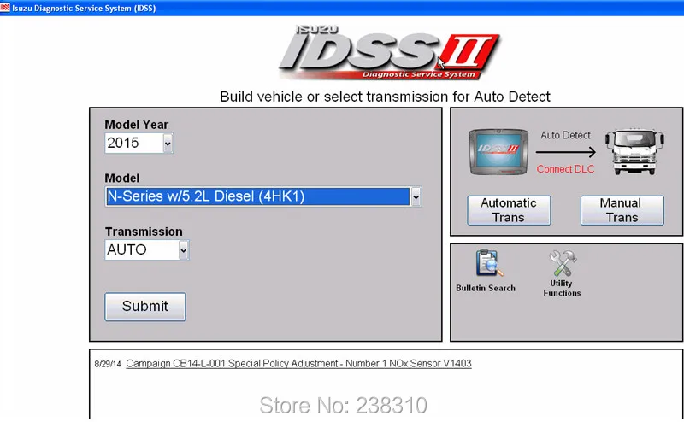Screen dimensions: 684x422
Task: Open Campaign CB14-L-001 NOx Sensor bulletin link
Action: point(298,363)
